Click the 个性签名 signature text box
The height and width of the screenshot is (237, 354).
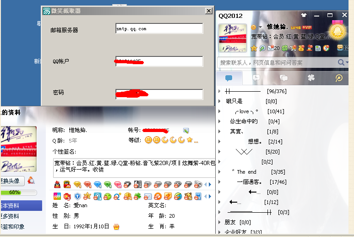(135, 168)
